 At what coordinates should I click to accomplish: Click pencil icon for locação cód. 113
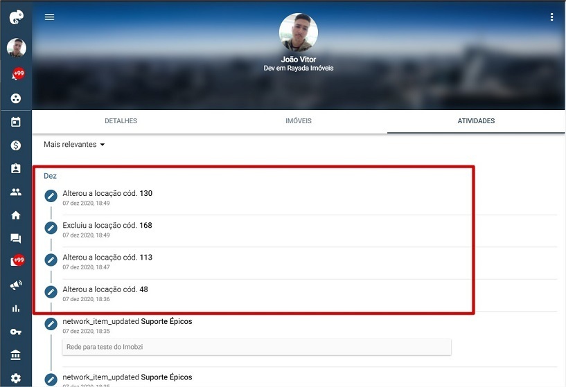51,260
